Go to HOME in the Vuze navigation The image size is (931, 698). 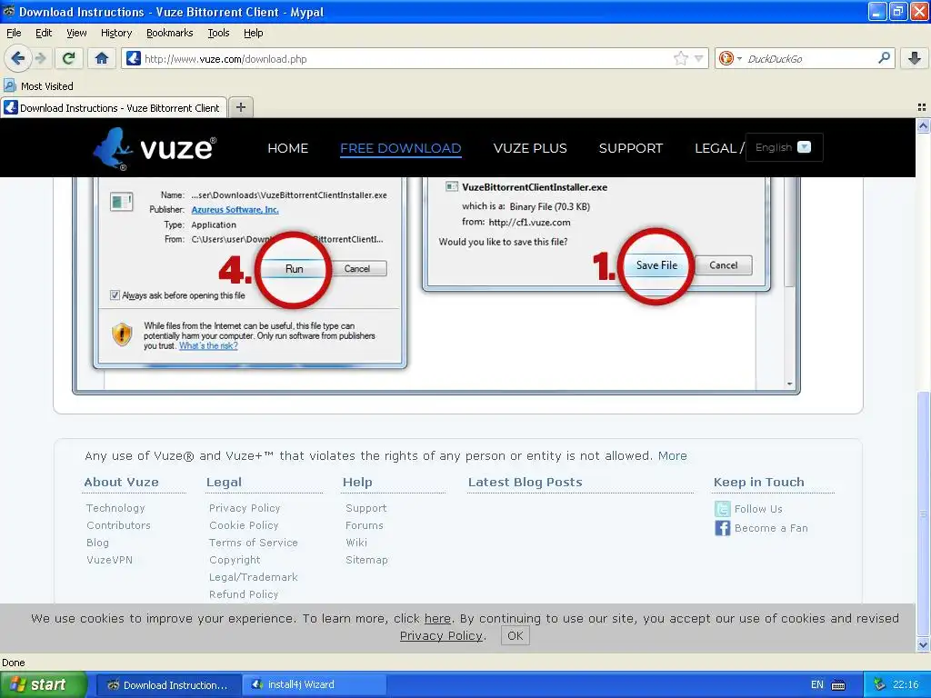(287, 148)
